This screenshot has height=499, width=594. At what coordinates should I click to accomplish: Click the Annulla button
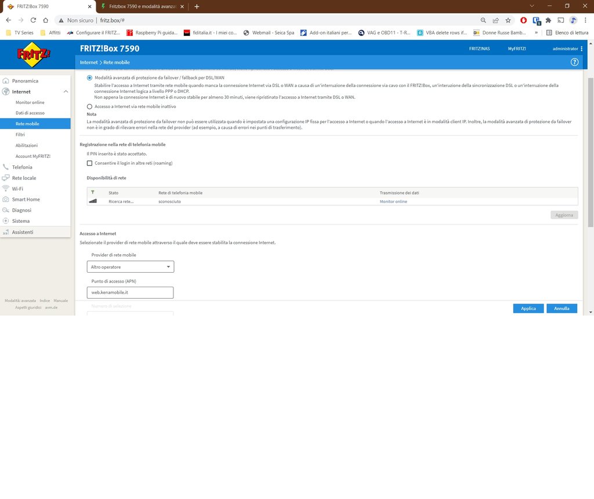coord(562,309)
